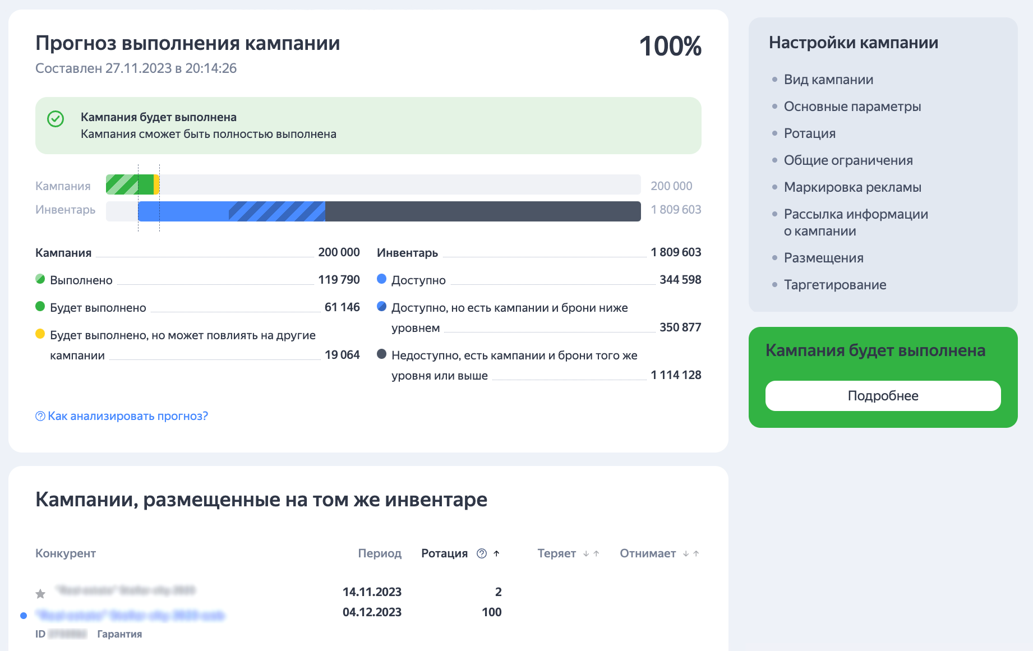This screenshot has width=1033, height=651.
Task: Click the ascending sort arrow beside Ротация
Action: 496,553
